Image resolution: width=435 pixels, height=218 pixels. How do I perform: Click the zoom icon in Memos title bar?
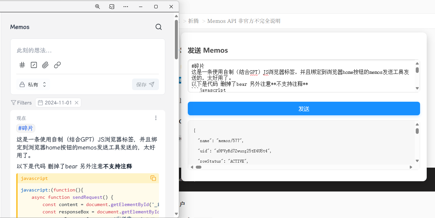pyautogui.click(x=98, y=7)
